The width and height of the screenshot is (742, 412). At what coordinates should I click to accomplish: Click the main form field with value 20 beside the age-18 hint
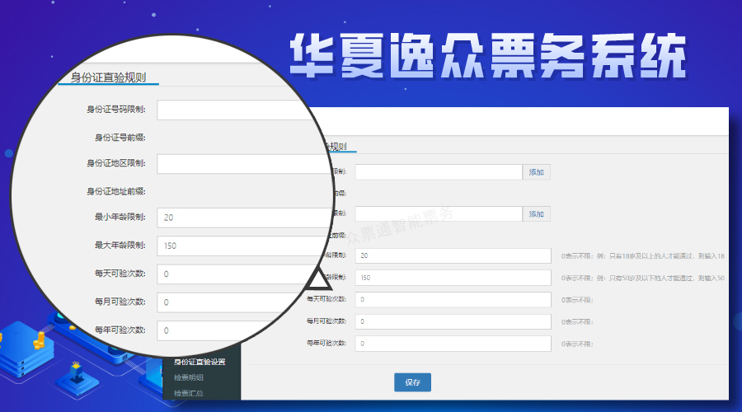tap(453, 255)
